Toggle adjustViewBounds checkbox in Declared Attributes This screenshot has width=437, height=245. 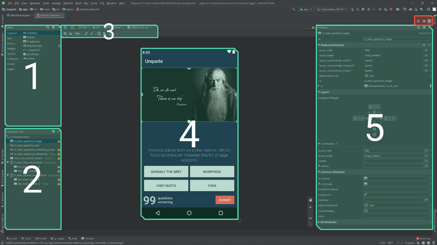click(367, 76)
